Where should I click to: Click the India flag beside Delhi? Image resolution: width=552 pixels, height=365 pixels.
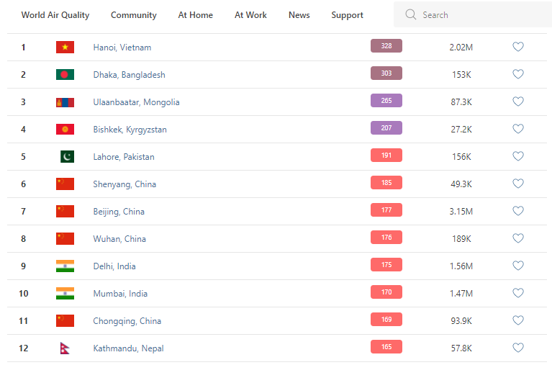pyautogui.click(x=65, y=266)
